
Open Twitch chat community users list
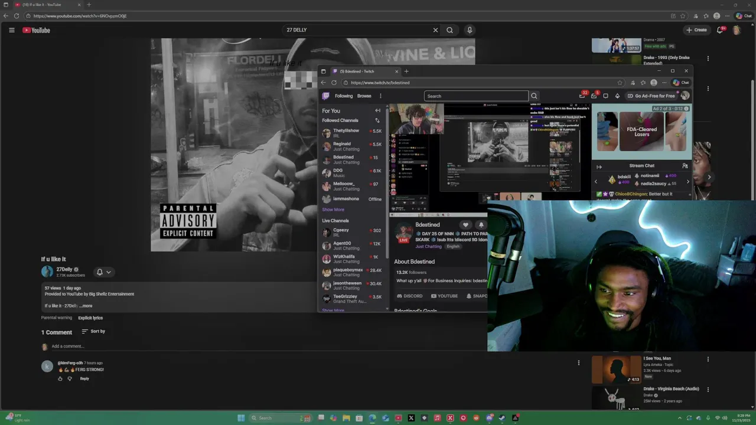point(685,166)
